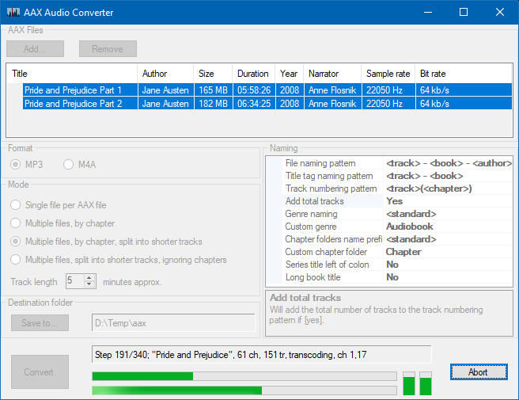Select Single file per AAX file mode

(17, 205)
